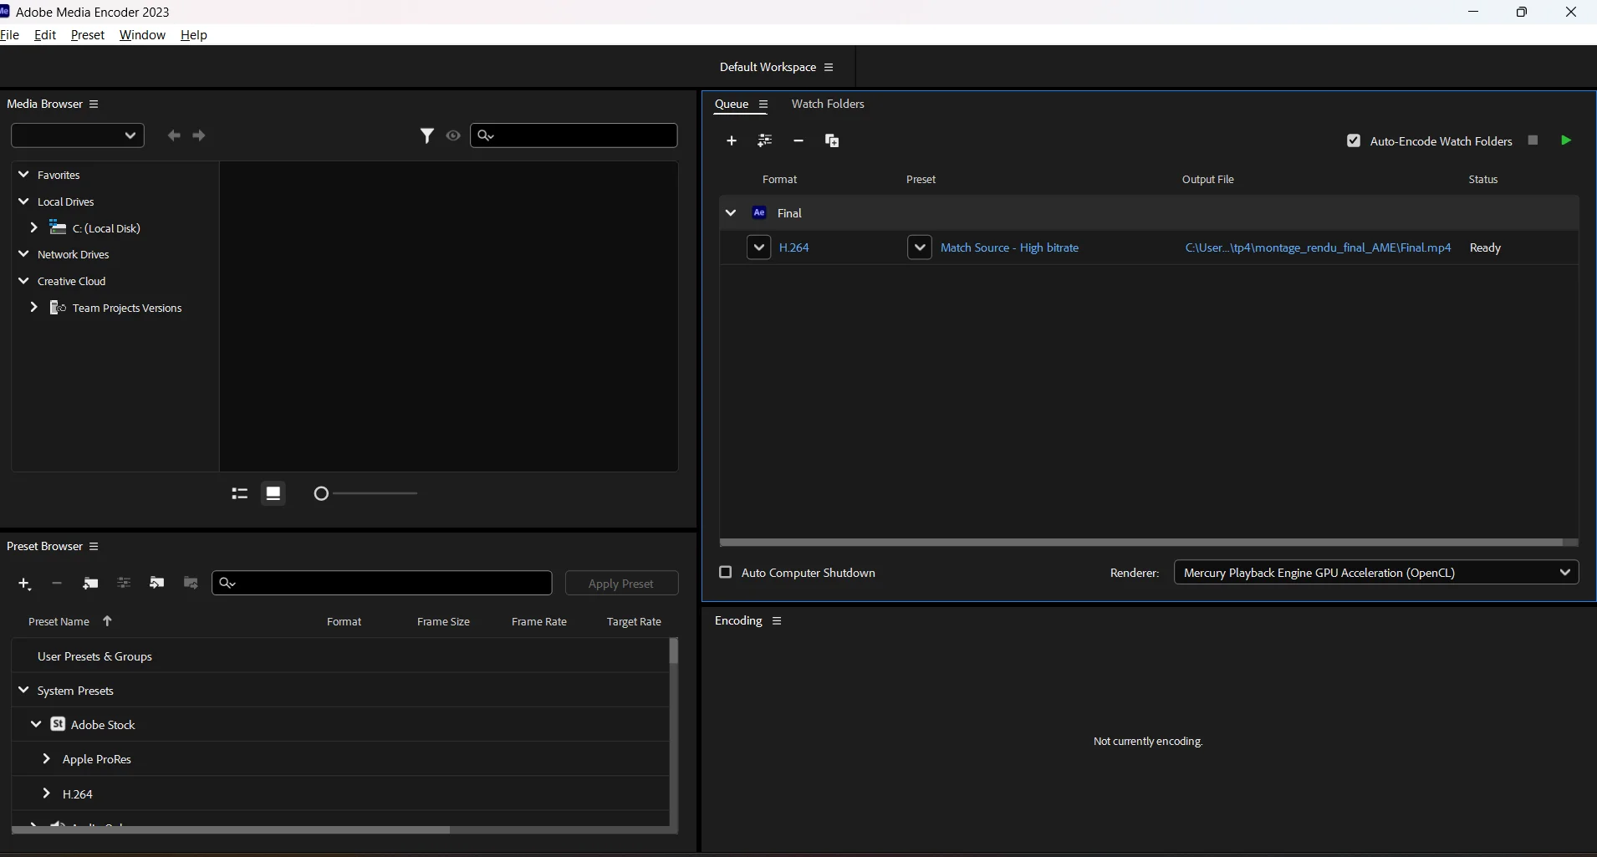Open Match Source preset dropdown

coord(920,247)
